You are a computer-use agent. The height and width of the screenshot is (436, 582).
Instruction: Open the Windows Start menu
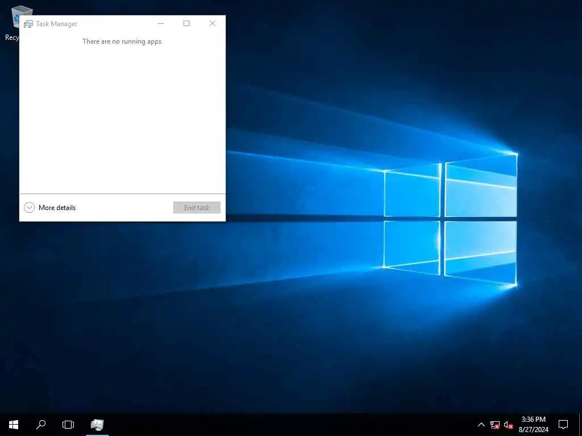click(x=14, y=425)
